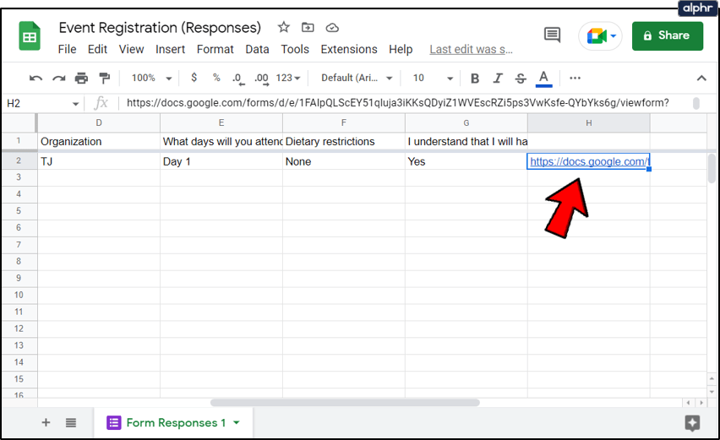Toggle bold formatting
720x440 pixels.
475,79
